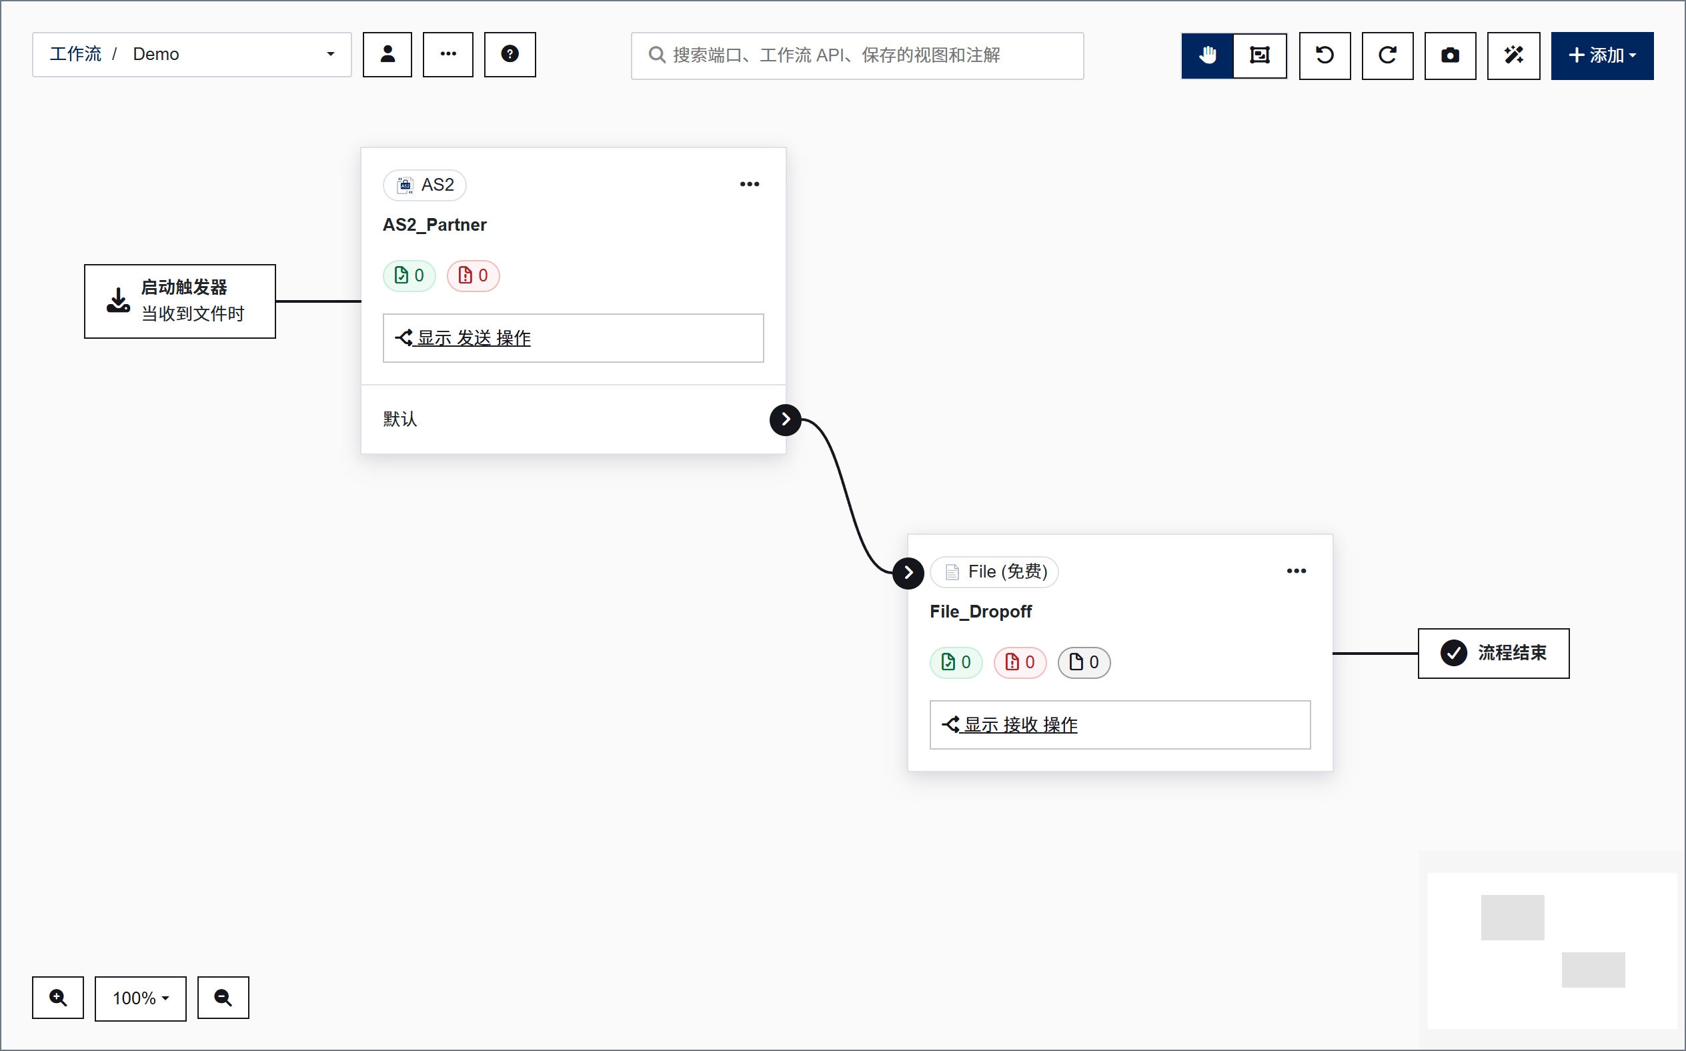Click File_Dropoff green success count badge
Screen dimensions: 1686x1051
[956, 662]
